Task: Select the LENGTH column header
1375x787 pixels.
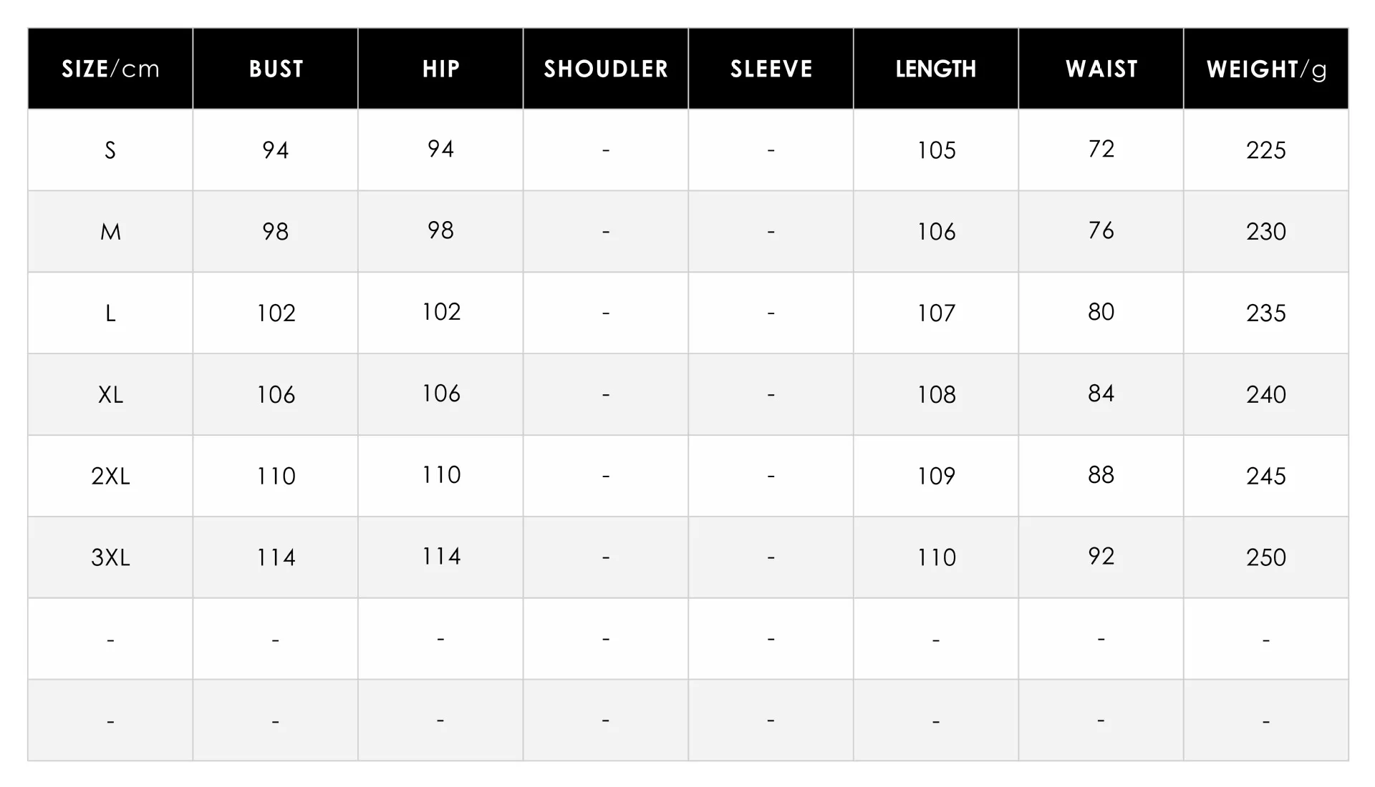Action: click(936, 69)
